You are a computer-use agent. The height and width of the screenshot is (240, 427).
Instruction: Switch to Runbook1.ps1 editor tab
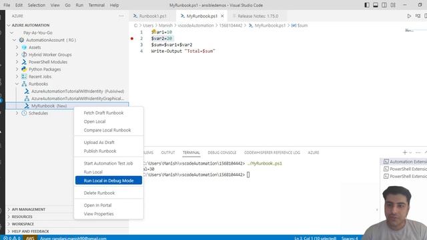[153, 16]
